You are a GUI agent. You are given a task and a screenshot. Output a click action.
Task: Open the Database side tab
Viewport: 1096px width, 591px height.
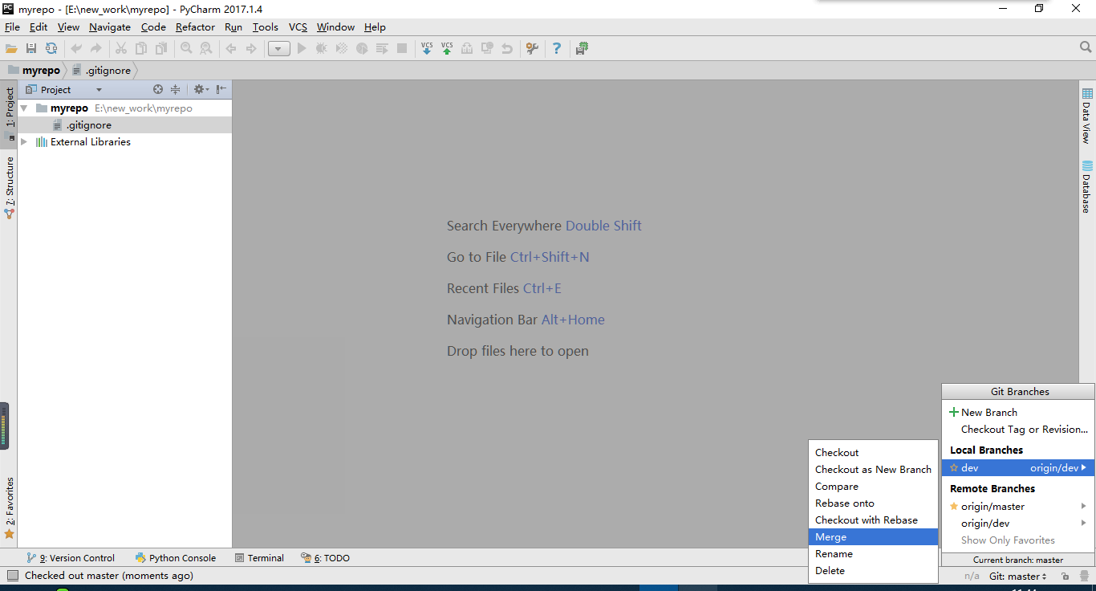tap(1087, 186)
